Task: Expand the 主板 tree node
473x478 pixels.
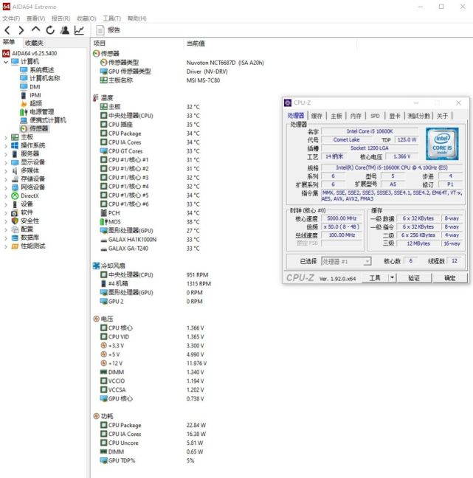Action: pos(6,137)
